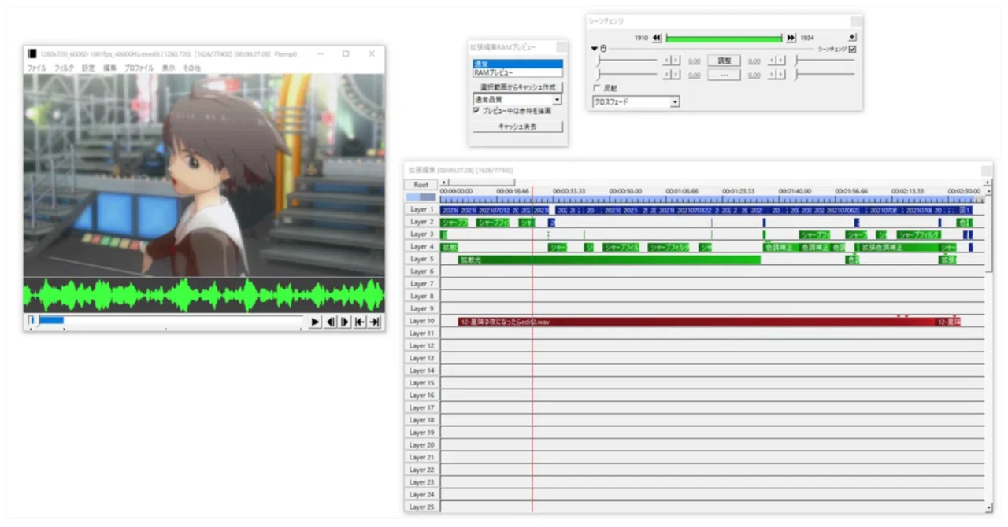Collapse the scene change settings triangle
The image size is (1008, 527).
595,49
